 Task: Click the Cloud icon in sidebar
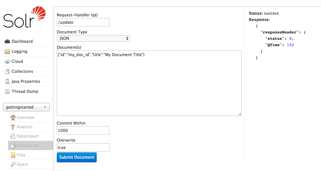(7, 62)
